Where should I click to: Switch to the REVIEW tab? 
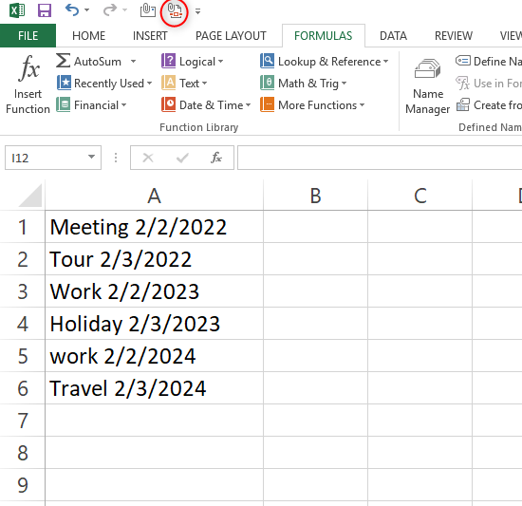pos(454,36)
